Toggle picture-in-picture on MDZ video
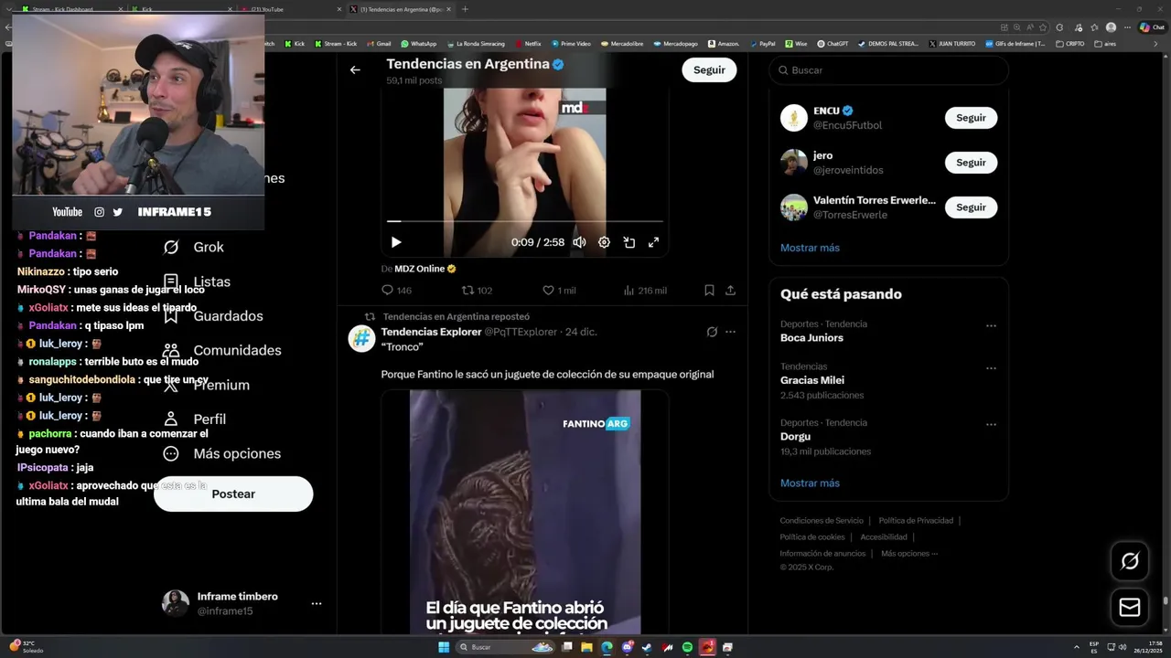 629,242
